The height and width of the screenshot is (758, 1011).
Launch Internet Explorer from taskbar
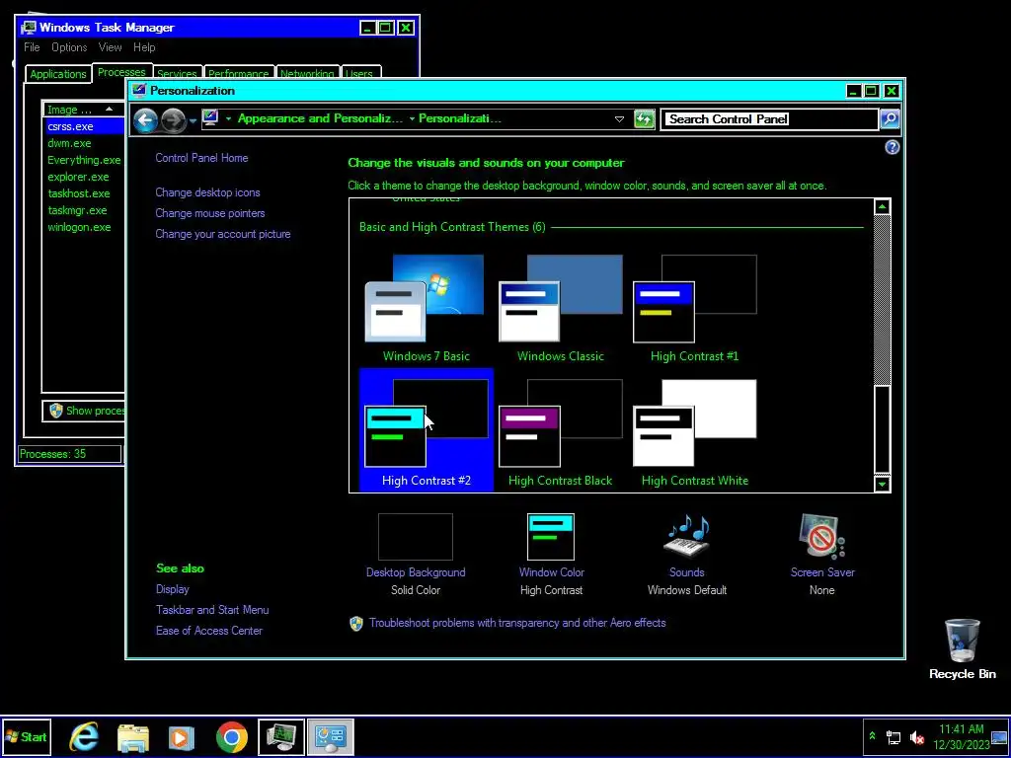85,737
